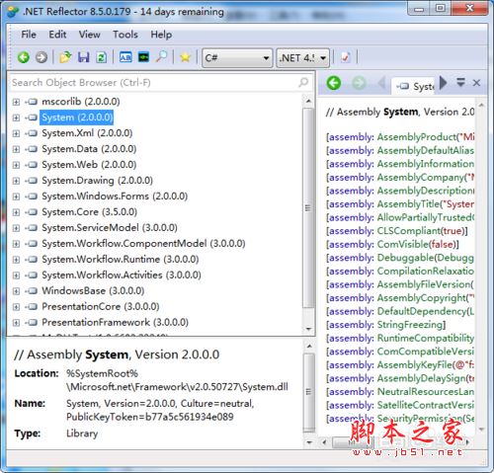494x473 pixels.
Task: Expand the System.Drawing (2.0.0.0) node
Action: [16, 181]
